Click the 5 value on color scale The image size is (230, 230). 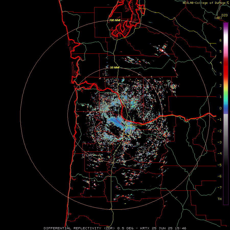pos(221,51)
